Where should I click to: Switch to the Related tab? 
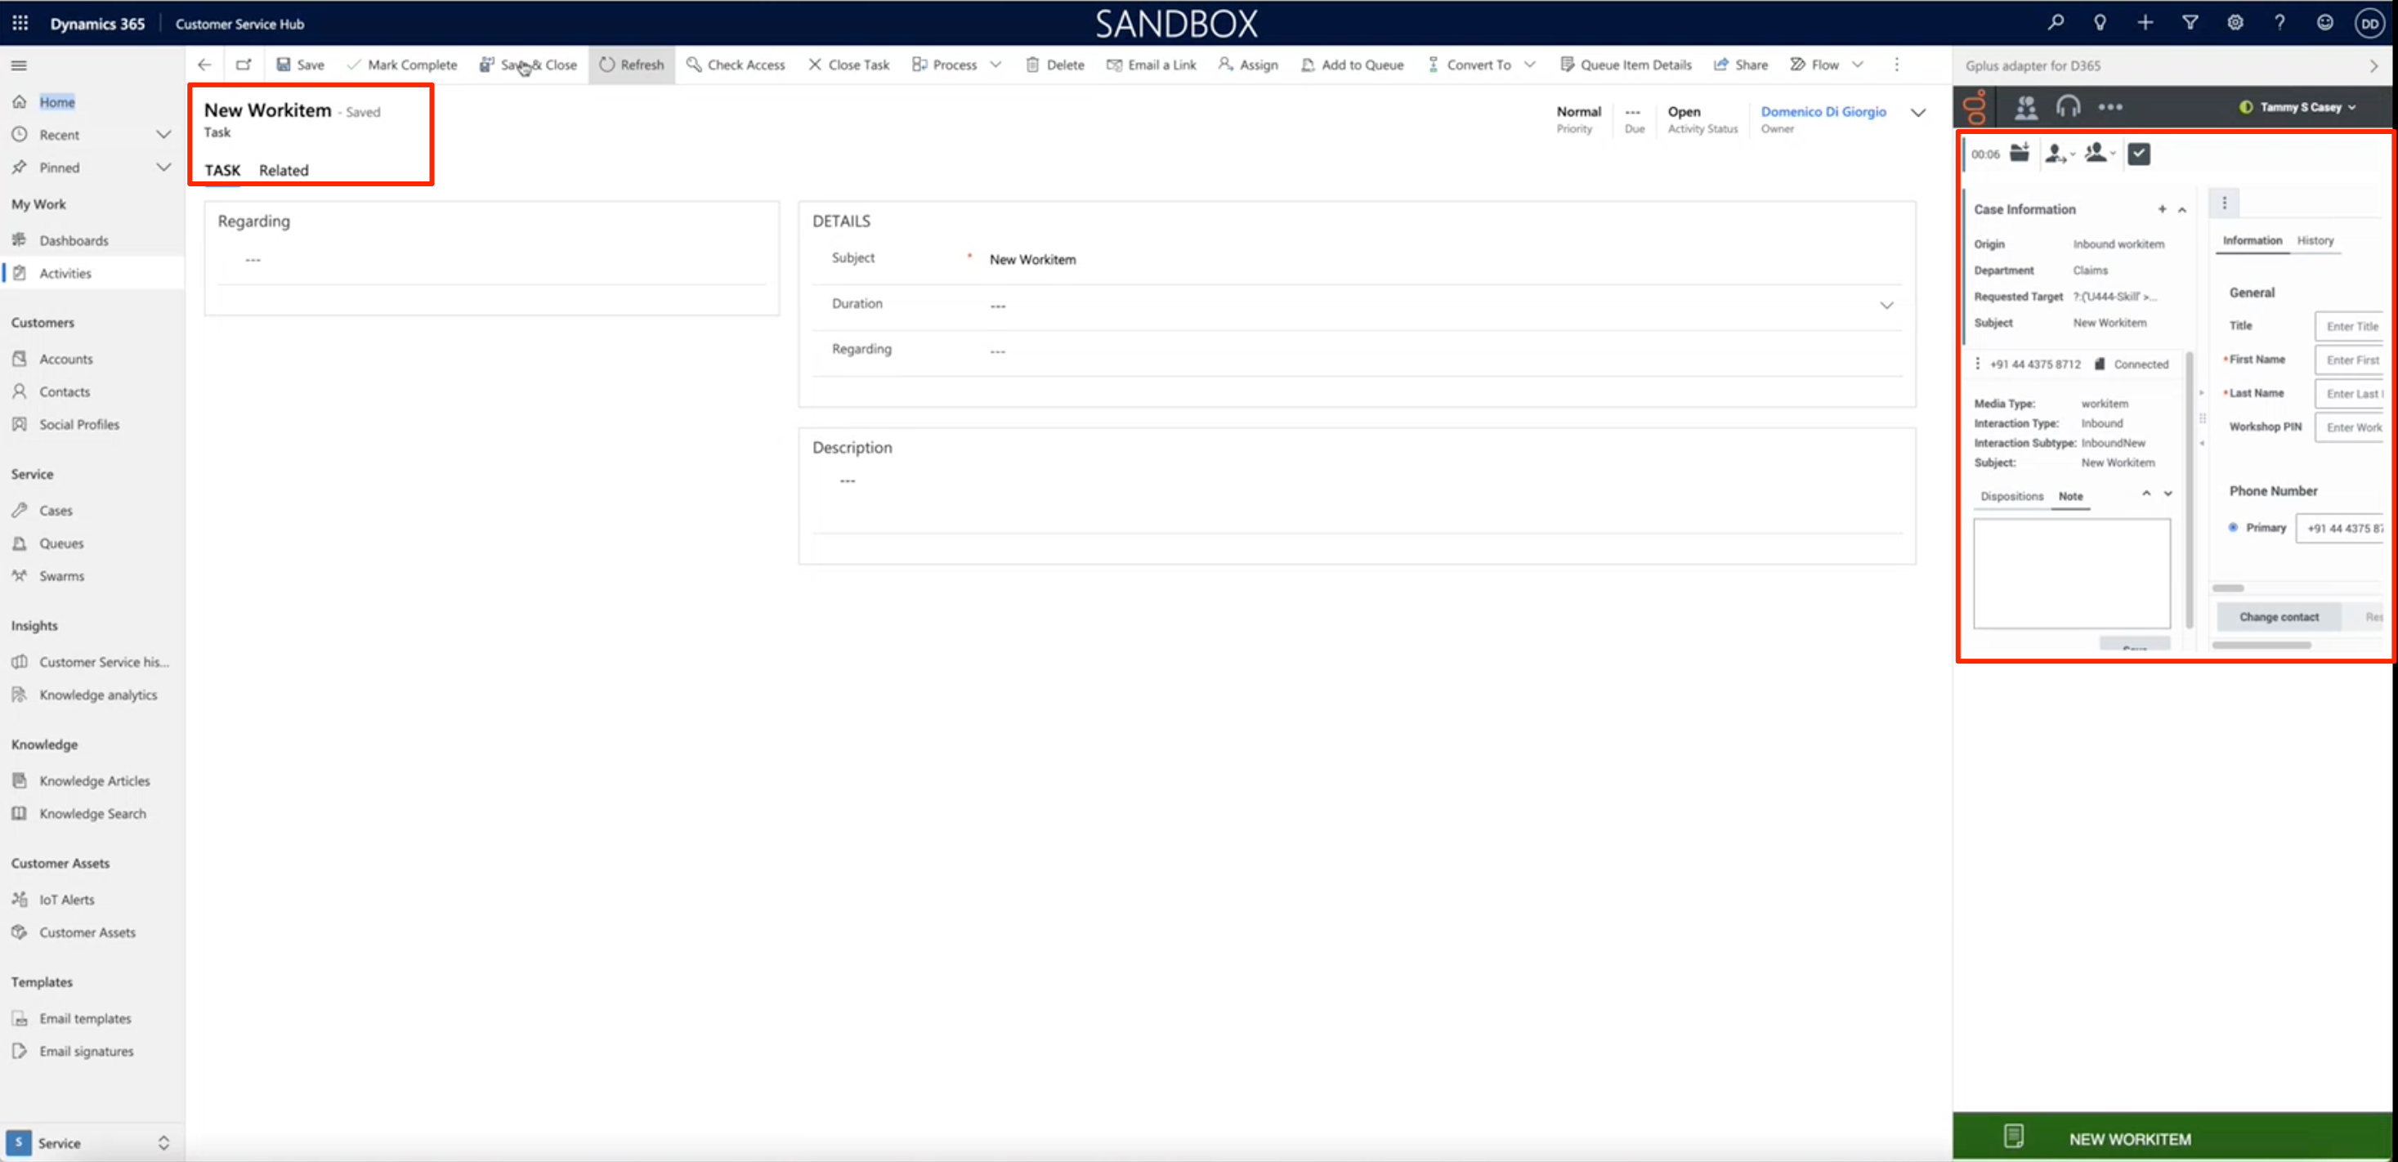pyautogui.click(x=283, y=171)
